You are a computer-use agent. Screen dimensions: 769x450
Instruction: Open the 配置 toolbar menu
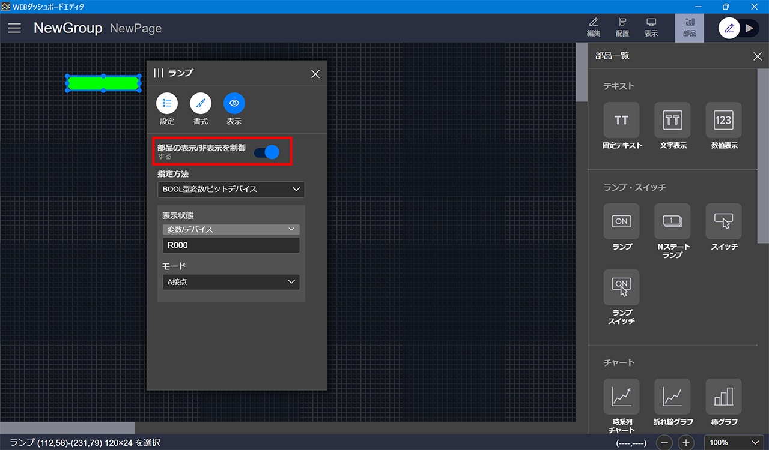(622, 28)
